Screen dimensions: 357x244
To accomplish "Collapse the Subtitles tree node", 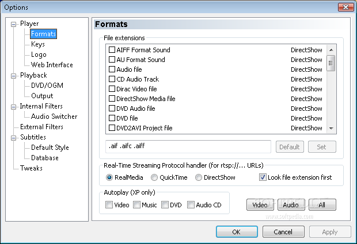I will (x=13, y=138).
